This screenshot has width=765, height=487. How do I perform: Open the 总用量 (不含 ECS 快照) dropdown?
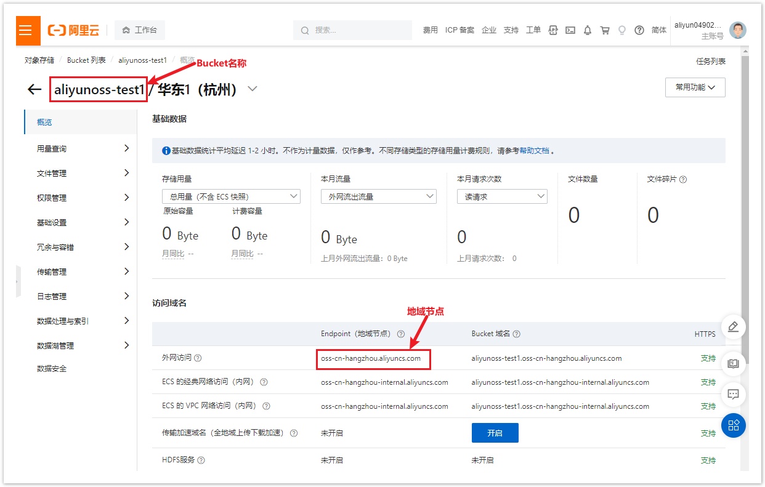point(231,197)
